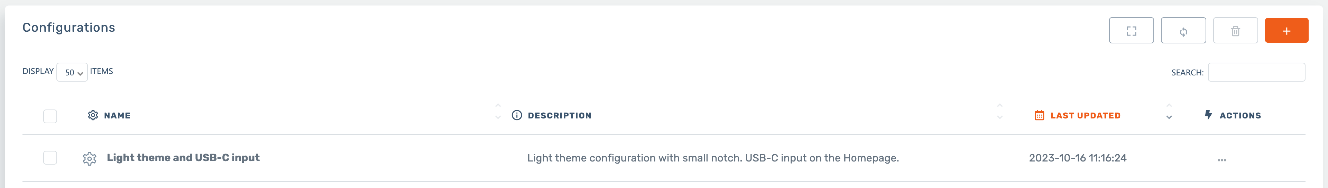
Task: Click the info icon beside Description header
Action: (517, 116)
